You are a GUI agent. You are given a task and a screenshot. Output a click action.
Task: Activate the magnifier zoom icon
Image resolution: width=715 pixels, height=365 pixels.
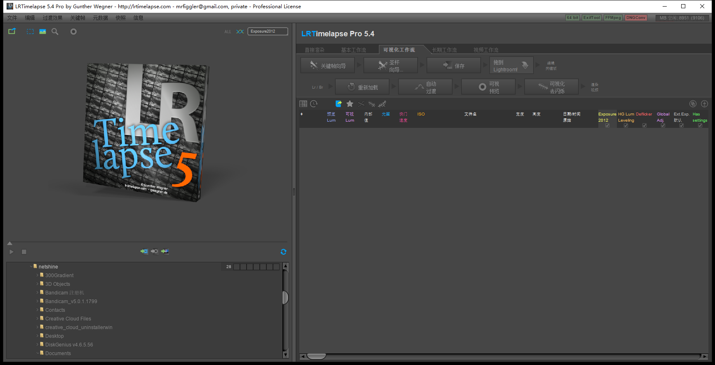pyautogui.click(x=55, y=31)
